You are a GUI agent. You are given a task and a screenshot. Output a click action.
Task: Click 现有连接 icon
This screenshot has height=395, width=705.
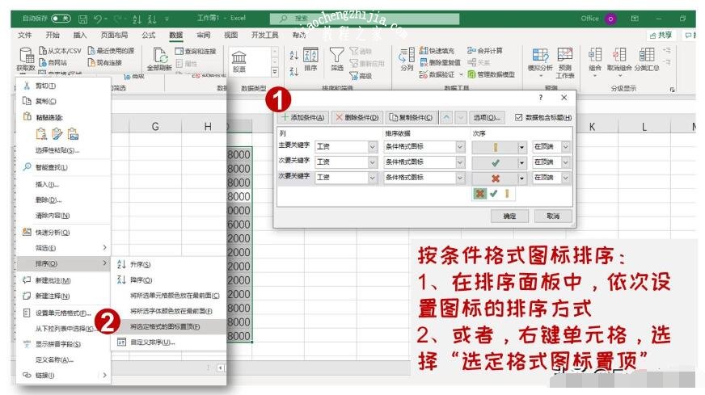point(91,62)
